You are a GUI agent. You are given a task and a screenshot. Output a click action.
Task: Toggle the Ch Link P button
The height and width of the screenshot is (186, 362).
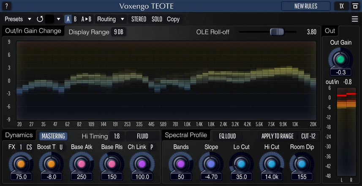tap(152, 147)
